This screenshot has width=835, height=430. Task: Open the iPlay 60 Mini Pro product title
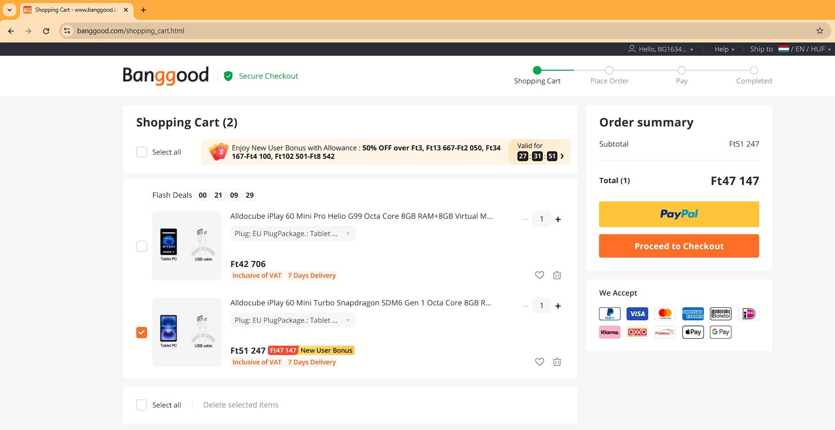tap(362, 216)
